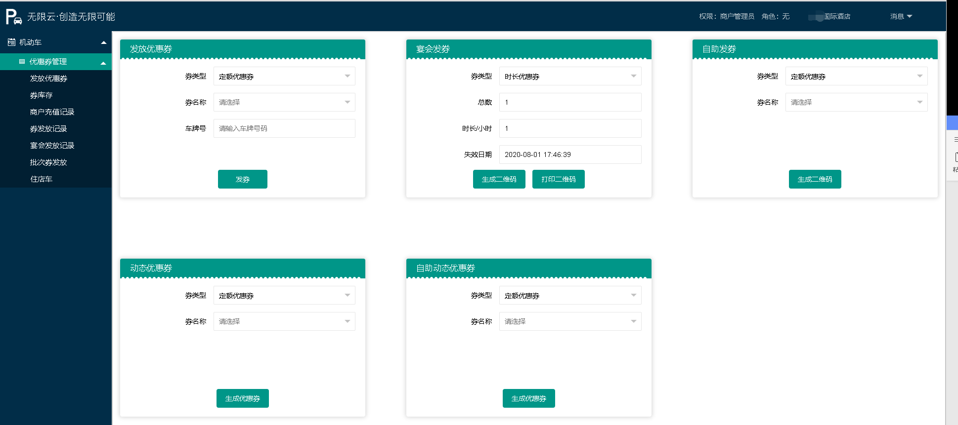The height and width of the screenshot is (425, 958).
Task: Click the 机动车 calendar icon in sidebar
Action: tap(11, 42)
